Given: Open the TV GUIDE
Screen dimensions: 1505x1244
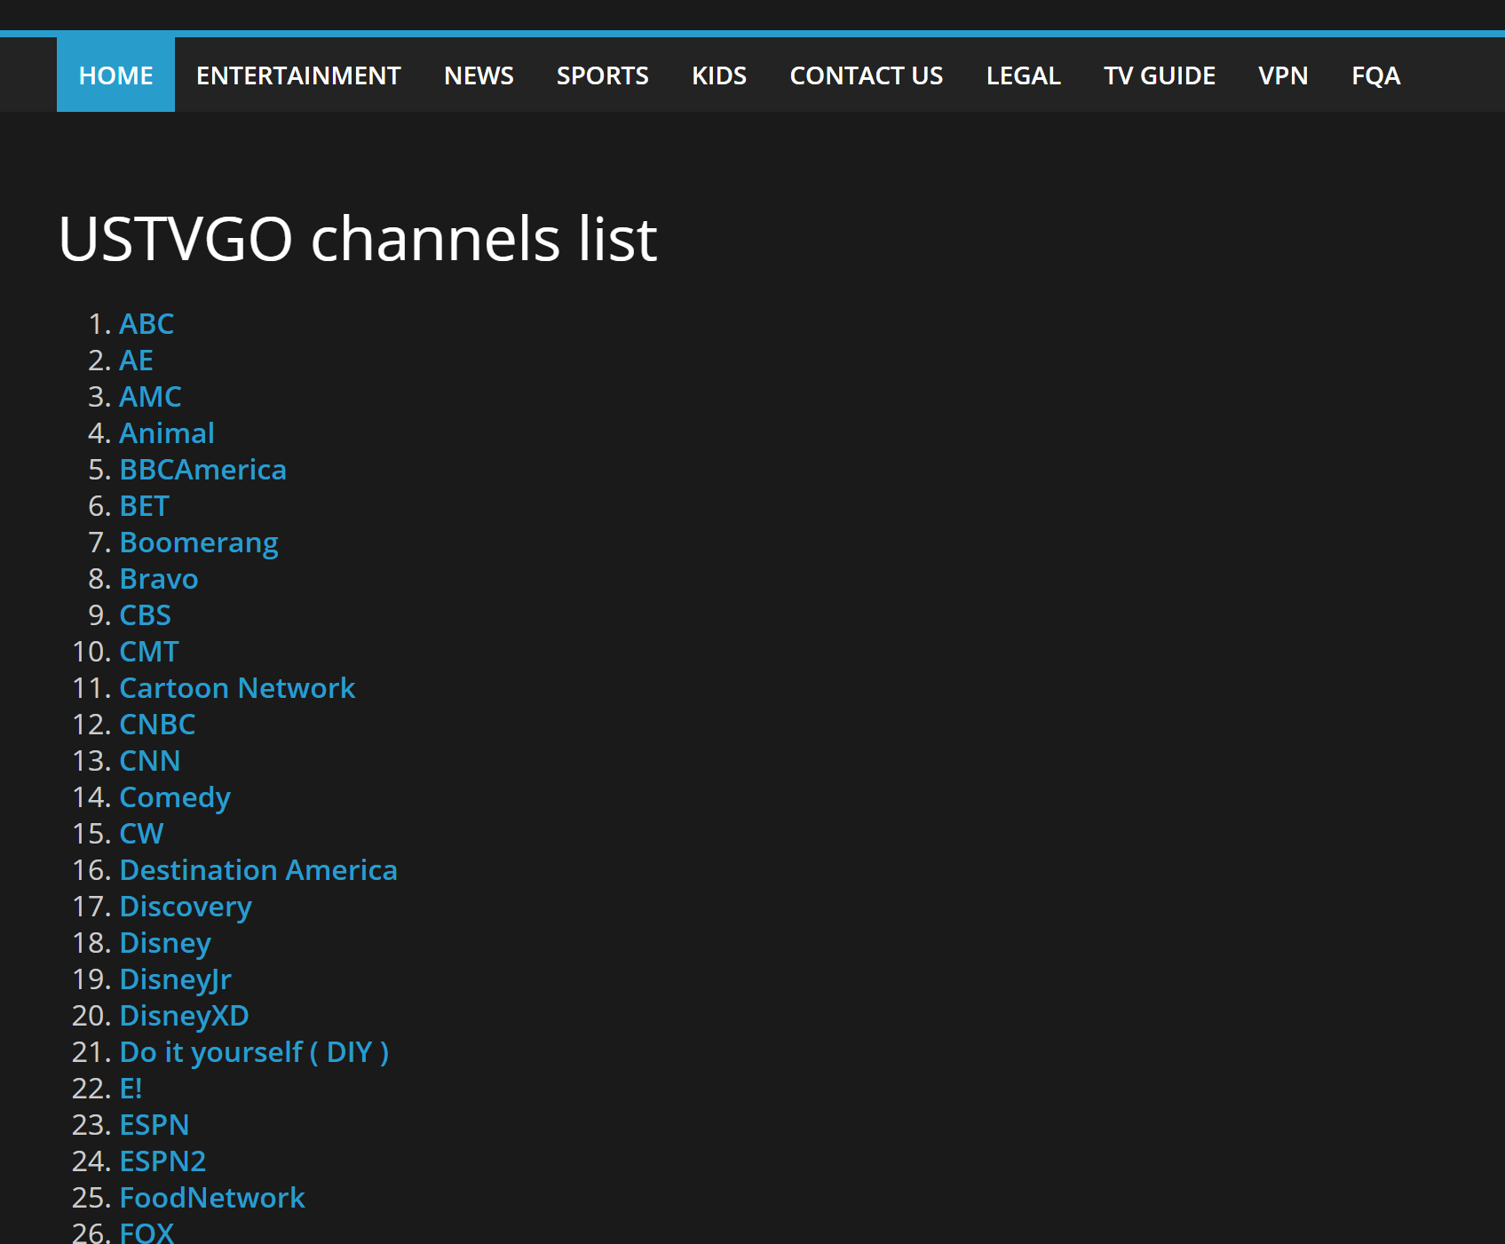Looking at the screenshot, I should (1159, 75).
